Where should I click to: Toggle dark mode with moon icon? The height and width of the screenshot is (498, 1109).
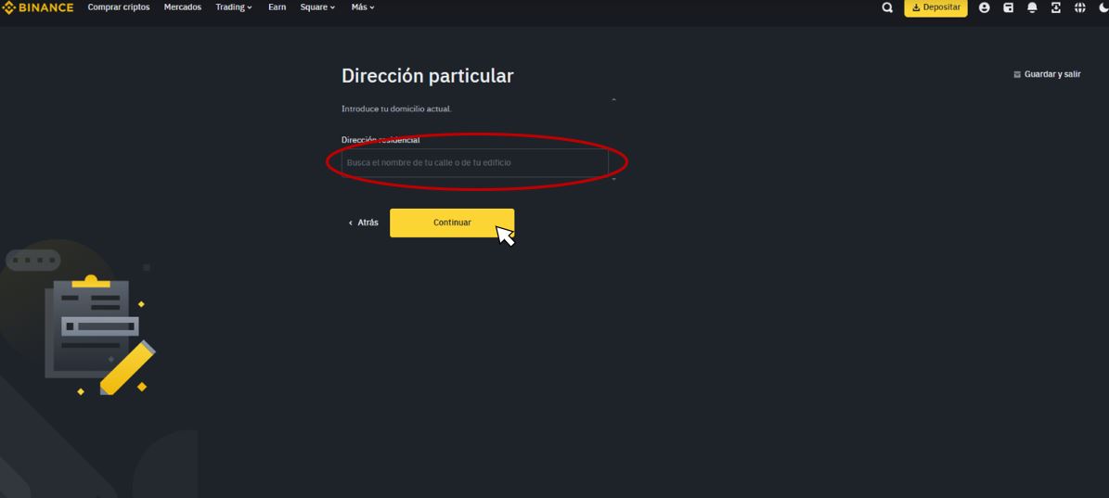click(1103, 7)
